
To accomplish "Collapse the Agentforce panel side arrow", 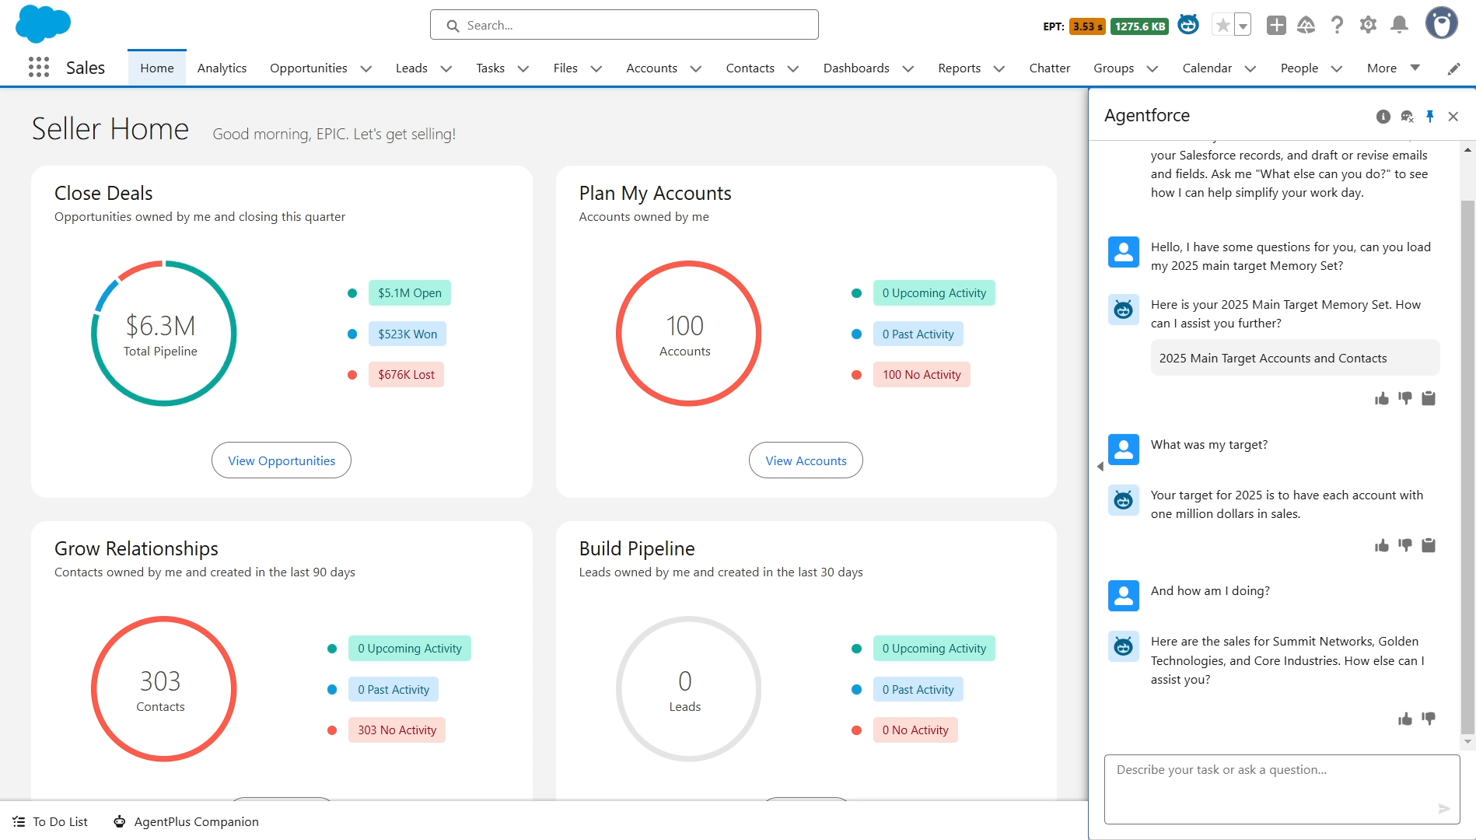I will coord(1100,467).
